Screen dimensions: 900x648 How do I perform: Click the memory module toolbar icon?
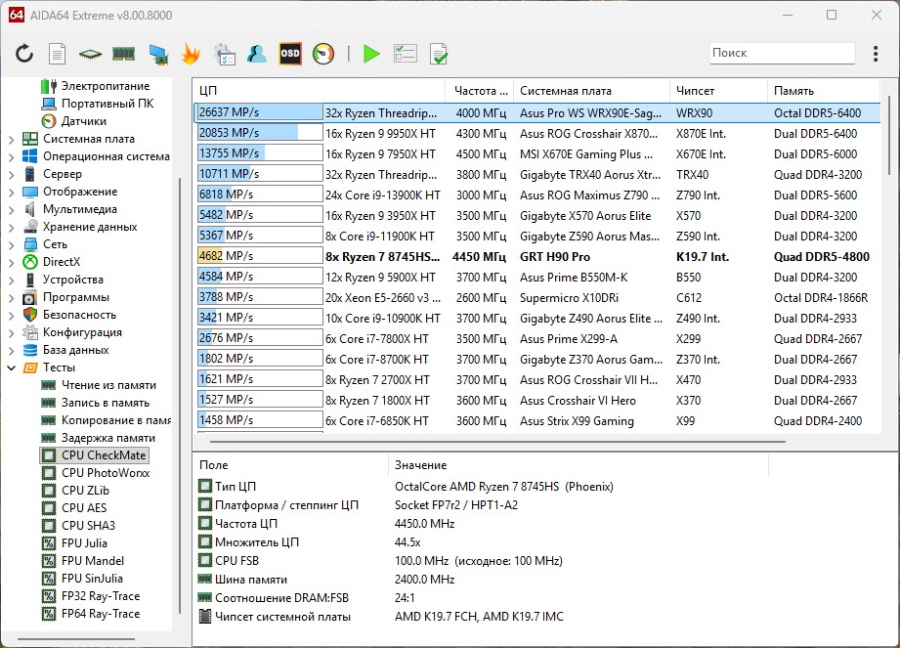point(123,54)
